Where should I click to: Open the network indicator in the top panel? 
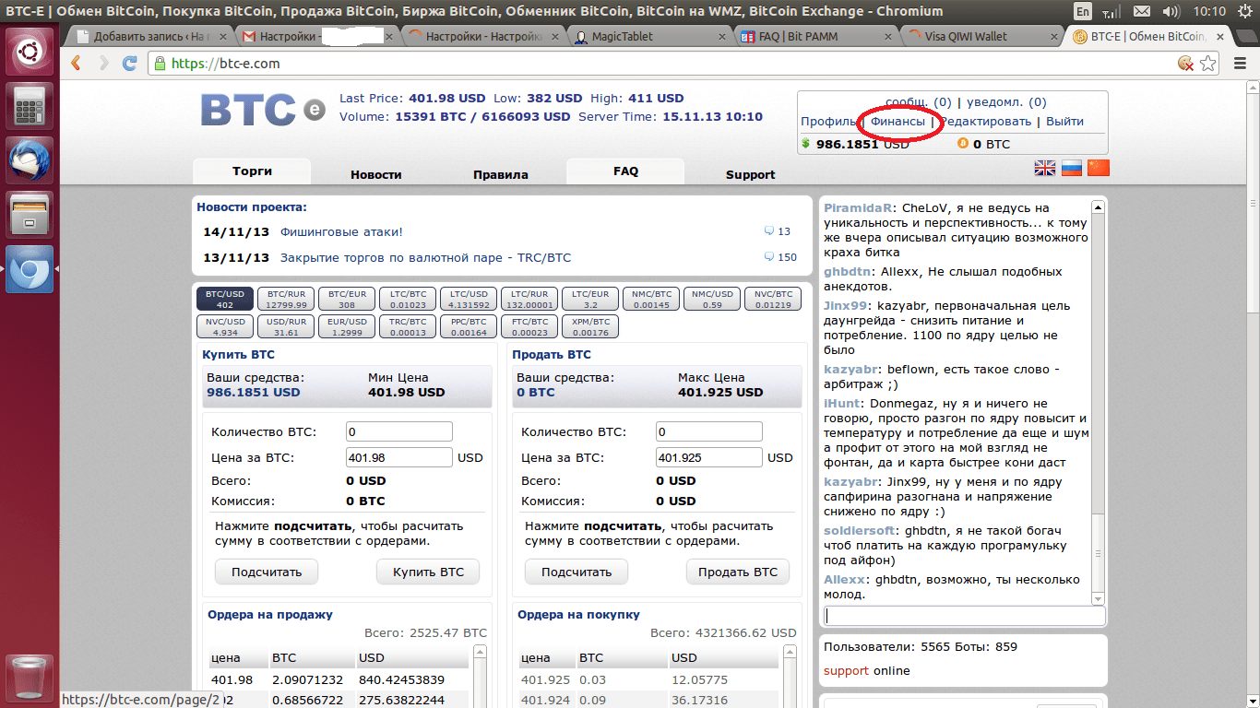(x=1112, y=11)
